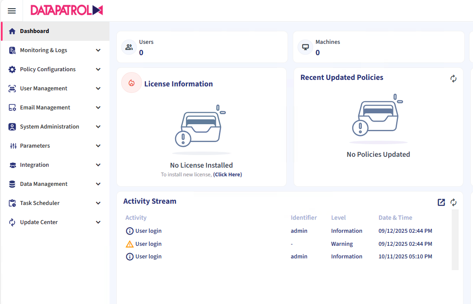The height and width of the screenshot is (304, 473).
Task: Expand the Update Center chevron
Action: 98,222
